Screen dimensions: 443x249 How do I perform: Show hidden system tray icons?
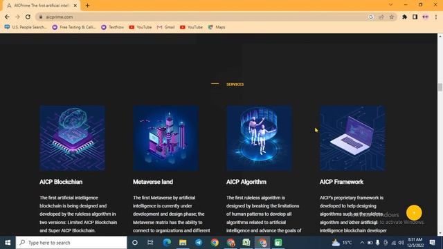[x=362, y=243]
